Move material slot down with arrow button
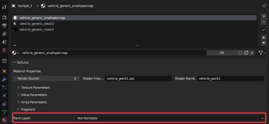 (x=263, y=43)
